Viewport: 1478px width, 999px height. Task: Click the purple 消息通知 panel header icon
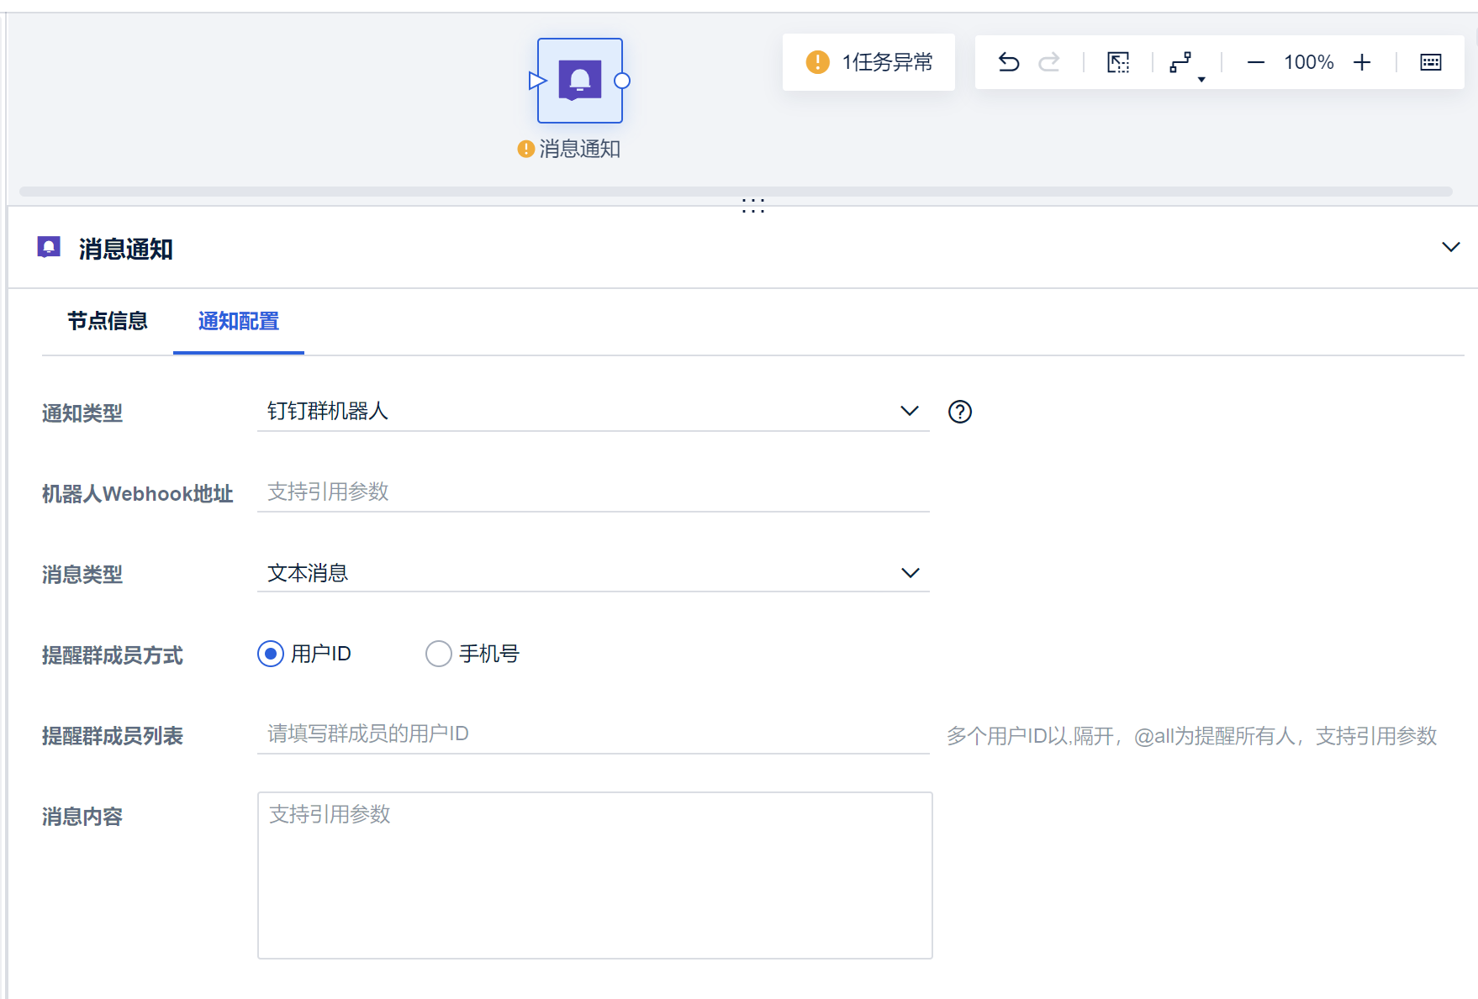(49, 247)
